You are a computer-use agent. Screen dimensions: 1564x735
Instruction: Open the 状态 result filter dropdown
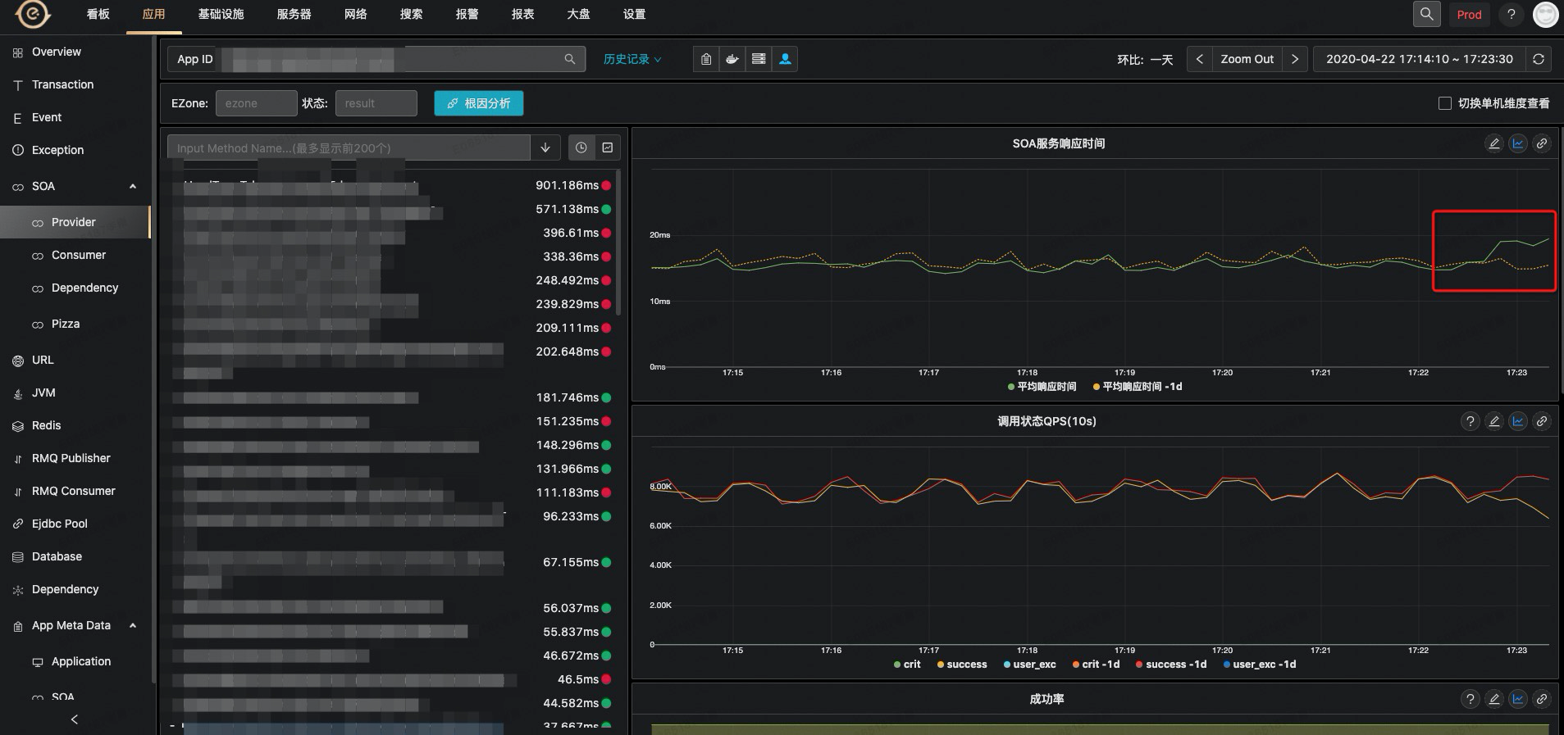(x=376, y=103)
